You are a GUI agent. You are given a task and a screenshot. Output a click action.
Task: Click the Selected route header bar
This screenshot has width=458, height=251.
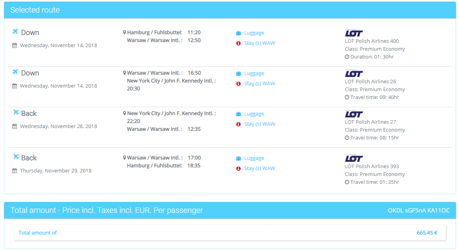(35, 9)
